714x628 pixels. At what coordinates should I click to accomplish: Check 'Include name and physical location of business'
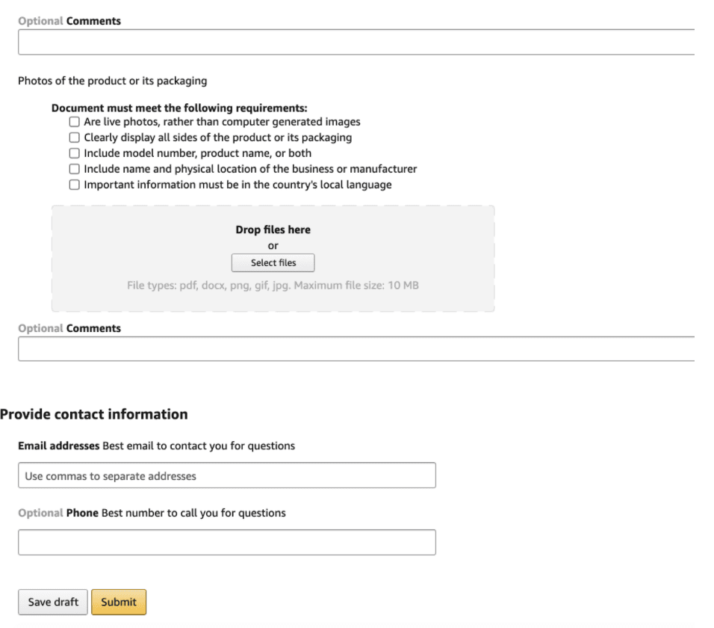click(74, 168)
